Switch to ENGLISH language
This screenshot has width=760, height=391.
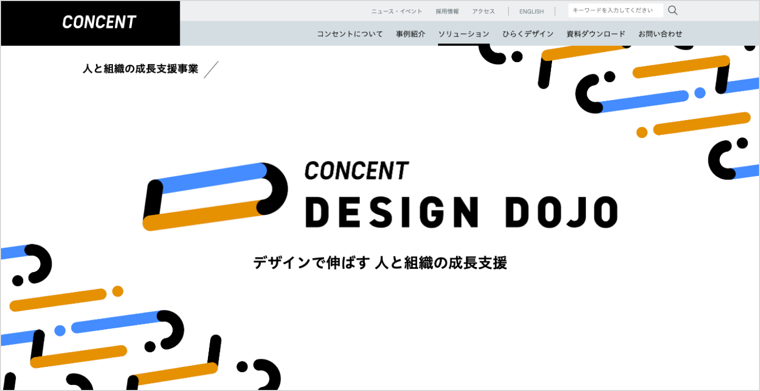tap(531, 11)
